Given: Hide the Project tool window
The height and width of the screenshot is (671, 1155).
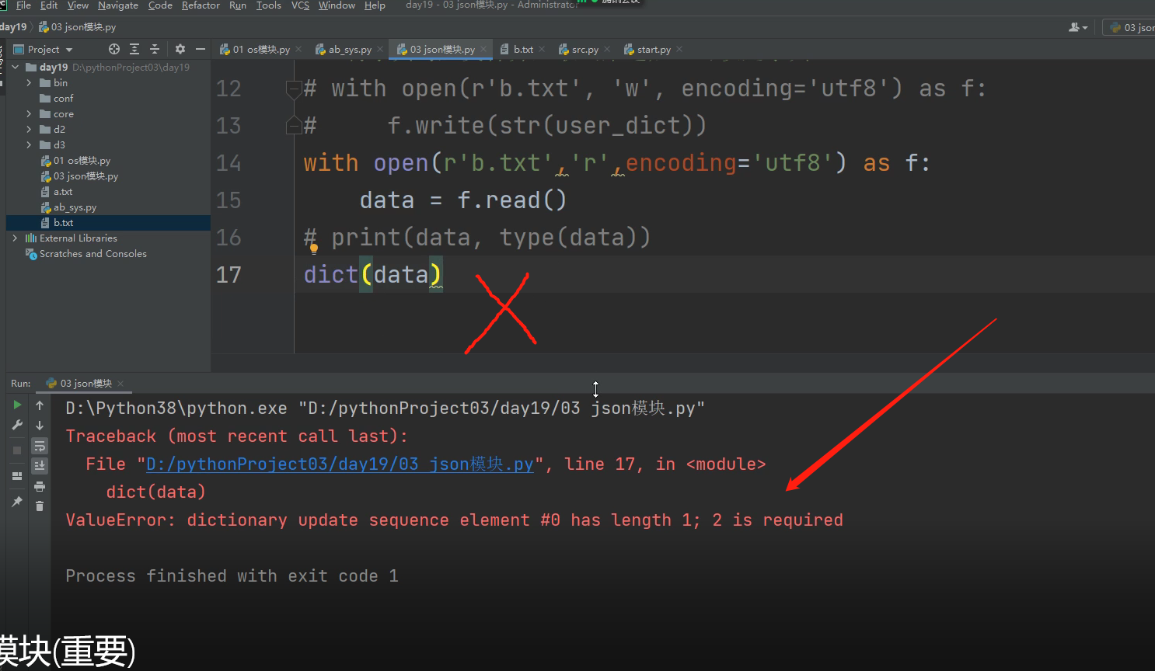Looking at the screenshot, I should point(201,49).
